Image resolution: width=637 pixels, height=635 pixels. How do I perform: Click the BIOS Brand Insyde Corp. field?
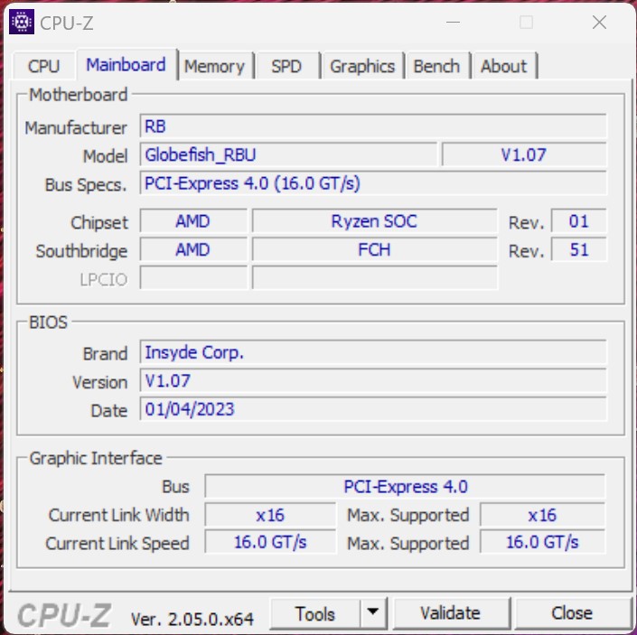373,352
